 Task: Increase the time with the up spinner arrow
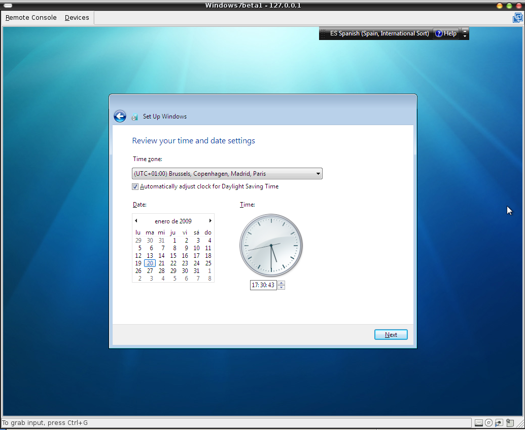[x=282, y=283]
